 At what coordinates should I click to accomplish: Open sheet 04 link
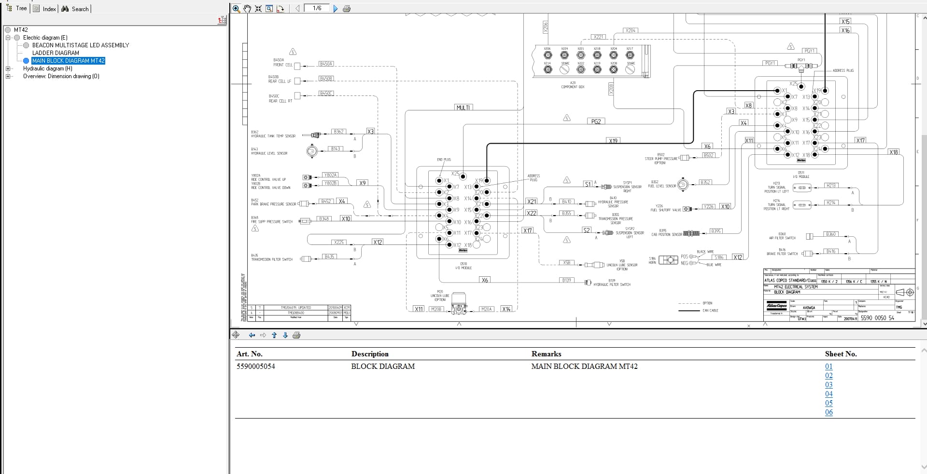829,394
